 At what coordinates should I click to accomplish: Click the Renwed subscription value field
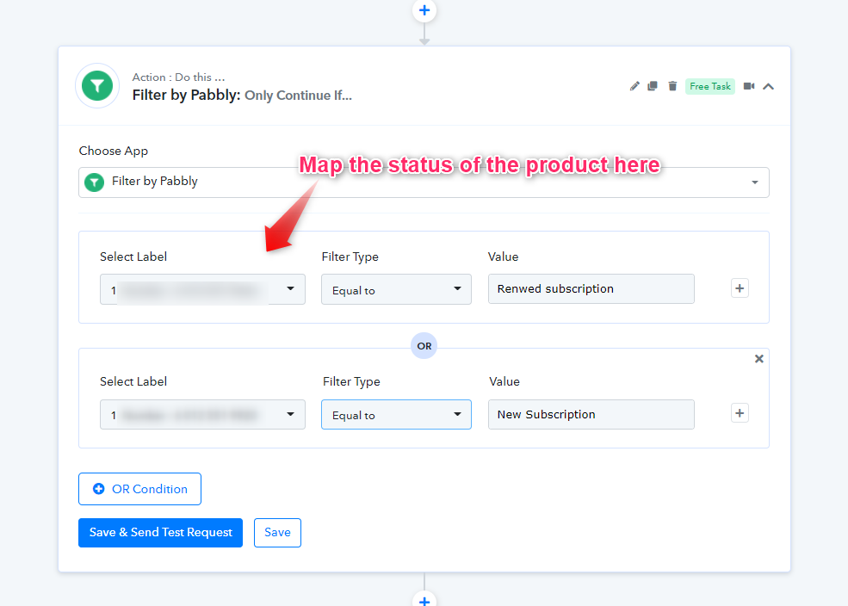tap(591, 288)
